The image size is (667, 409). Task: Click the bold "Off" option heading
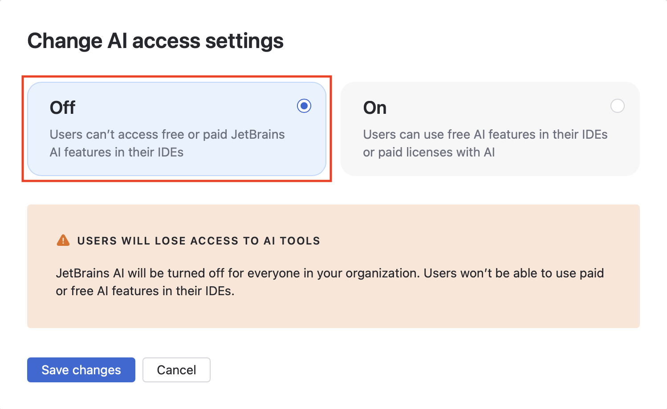(62, 108)
